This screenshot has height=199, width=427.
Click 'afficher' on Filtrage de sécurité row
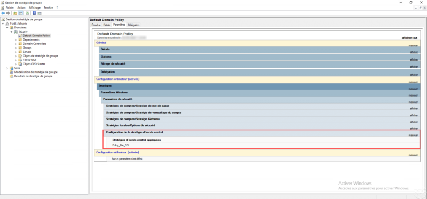click(414, 67)
